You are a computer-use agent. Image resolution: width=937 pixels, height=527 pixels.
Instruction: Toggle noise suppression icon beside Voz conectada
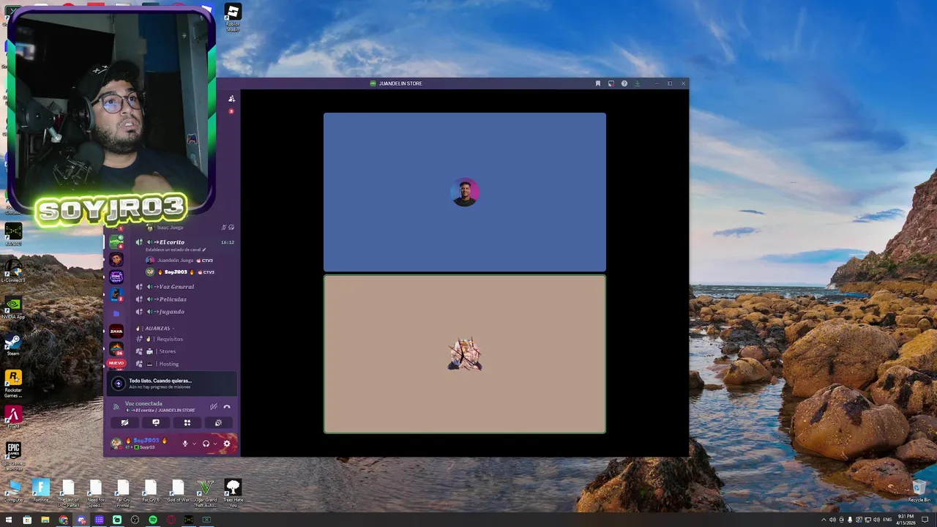[x=214, y=406]
